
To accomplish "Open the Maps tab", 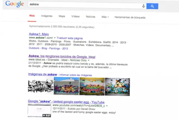I will pos(62,16).
